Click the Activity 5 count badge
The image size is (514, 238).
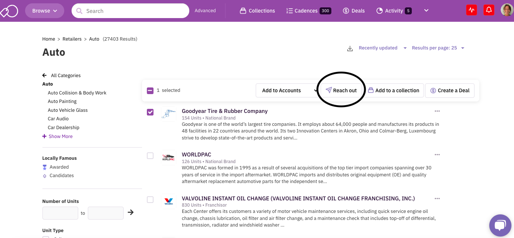[408, 11]
